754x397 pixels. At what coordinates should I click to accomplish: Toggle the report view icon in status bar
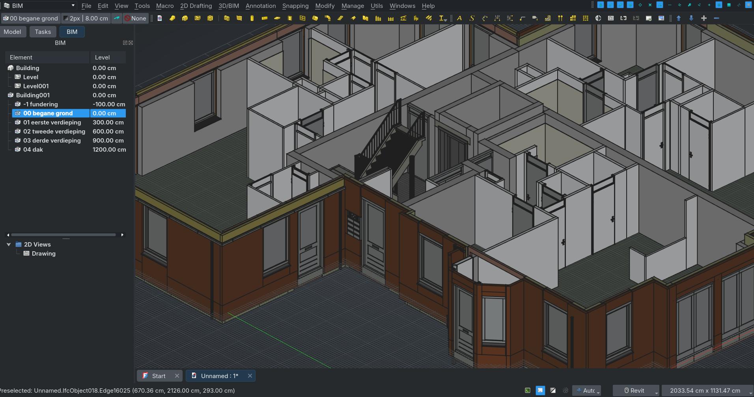(540, 390)
